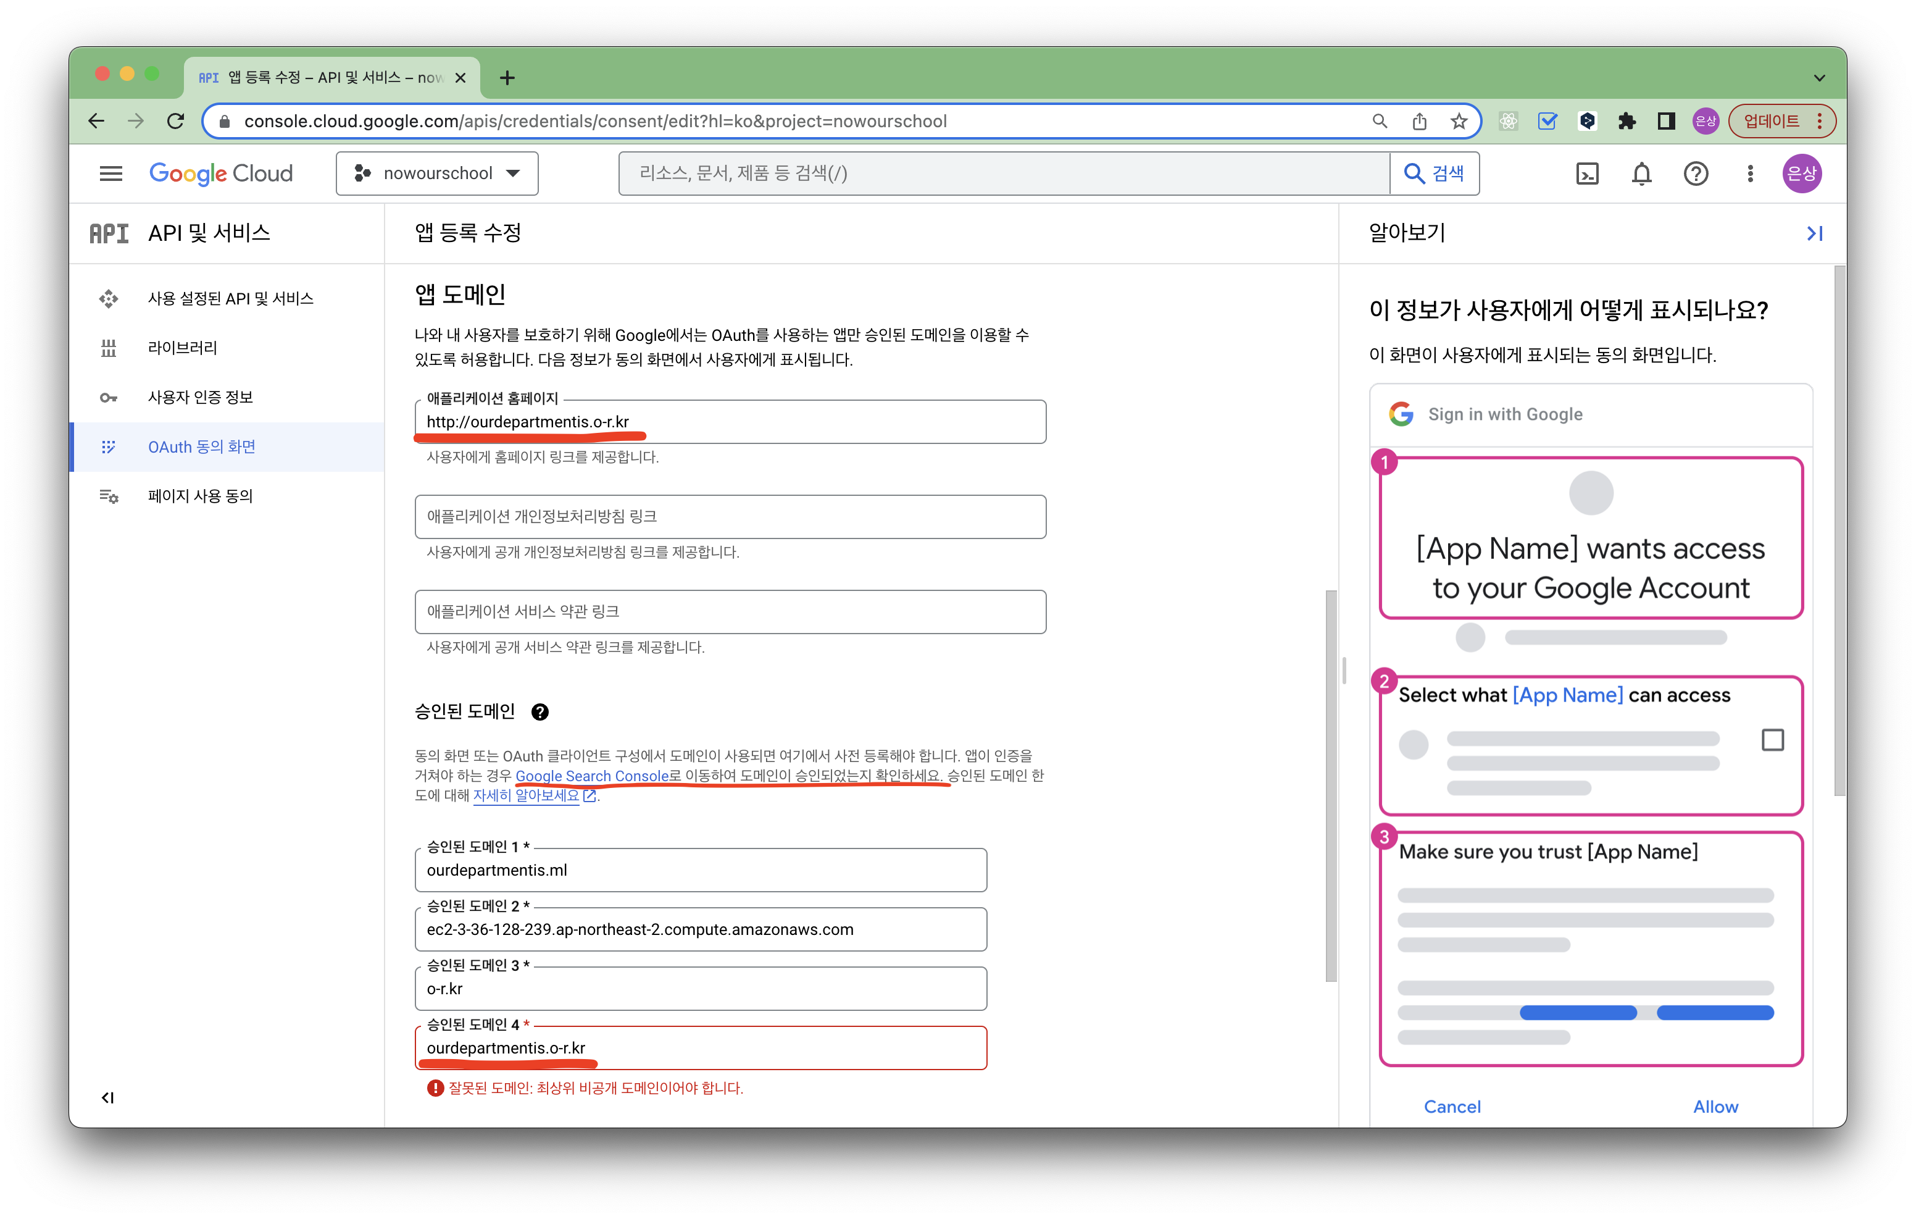Open the nowourschool project selector dropdown
Viewport: 1916px width, 1219px height.
coord(437,174)
